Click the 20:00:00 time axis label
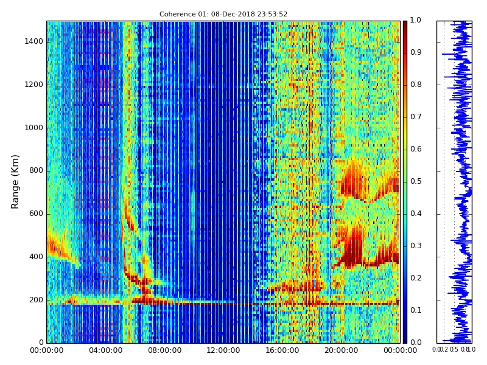 (342, 351)
